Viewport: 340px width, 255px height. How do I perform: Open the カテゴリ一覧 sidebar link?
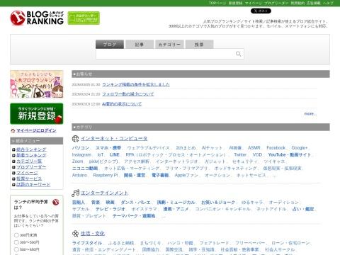[x=29, y=161]
